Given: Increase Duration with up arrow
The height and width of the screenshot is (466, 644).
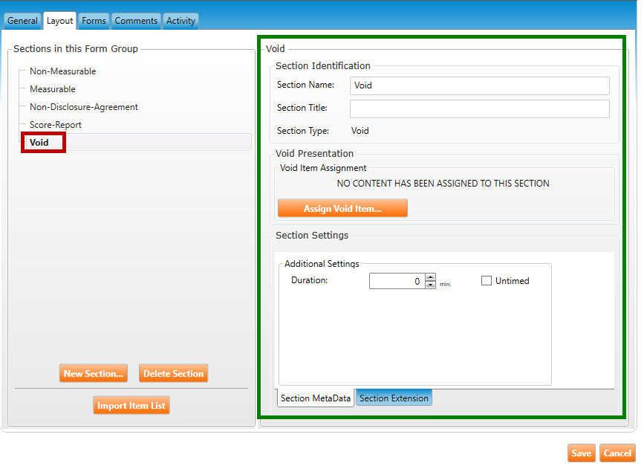Looking at the screenshot, I should coord(430,277).
